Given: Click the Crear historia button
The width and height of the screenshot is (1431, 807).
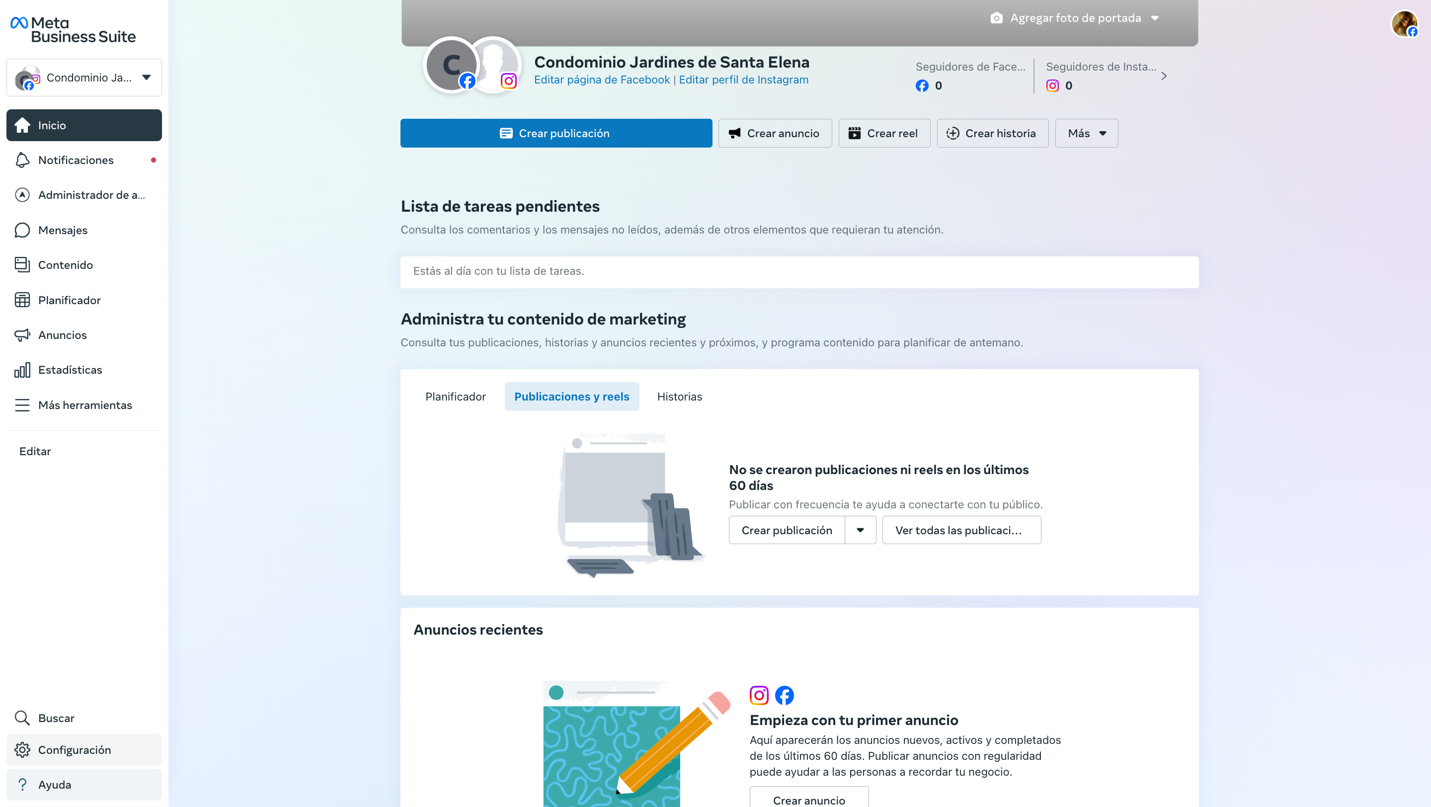Looking at the screenshot, I should tap(993, 133).
